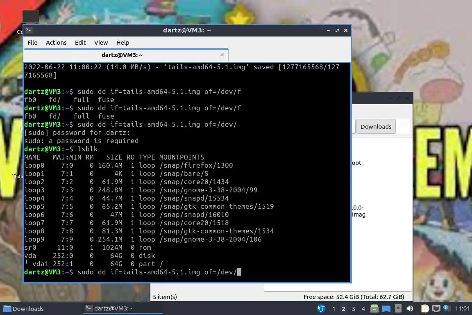472x315 pixels.
Task: Click the 'vda1' partition row name
Action: click(40, 264)
